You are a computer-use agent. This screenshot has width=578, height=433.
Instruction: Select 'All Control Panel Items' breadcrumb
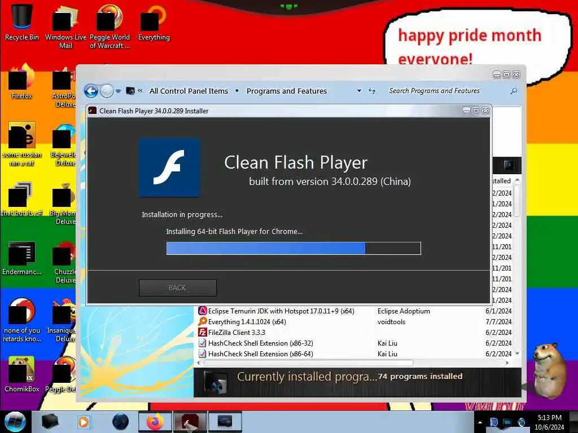189,91
